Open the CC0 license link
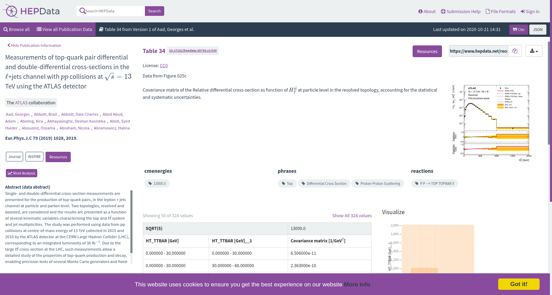The width and height of the screenshot is (552, 295). (164, 65)
